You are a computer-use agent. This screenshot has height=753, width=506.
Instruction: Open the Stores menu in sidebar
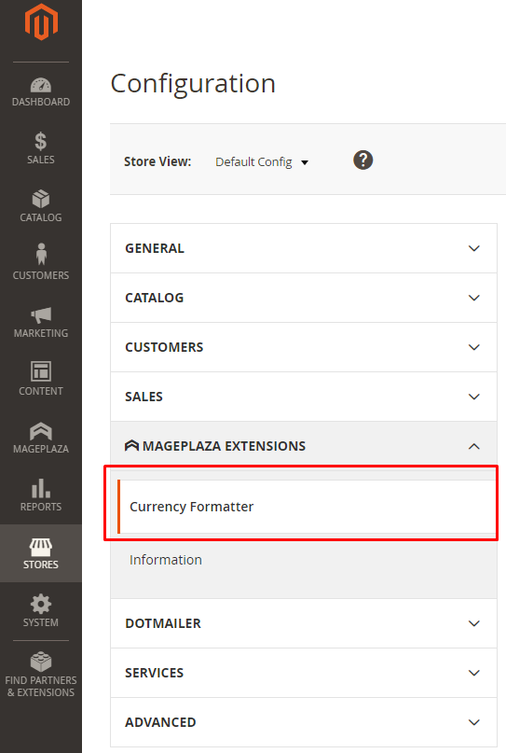(41, 553)
